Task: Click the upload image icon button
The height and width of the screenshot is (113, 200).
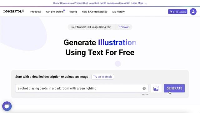Action: click(156, 89)
